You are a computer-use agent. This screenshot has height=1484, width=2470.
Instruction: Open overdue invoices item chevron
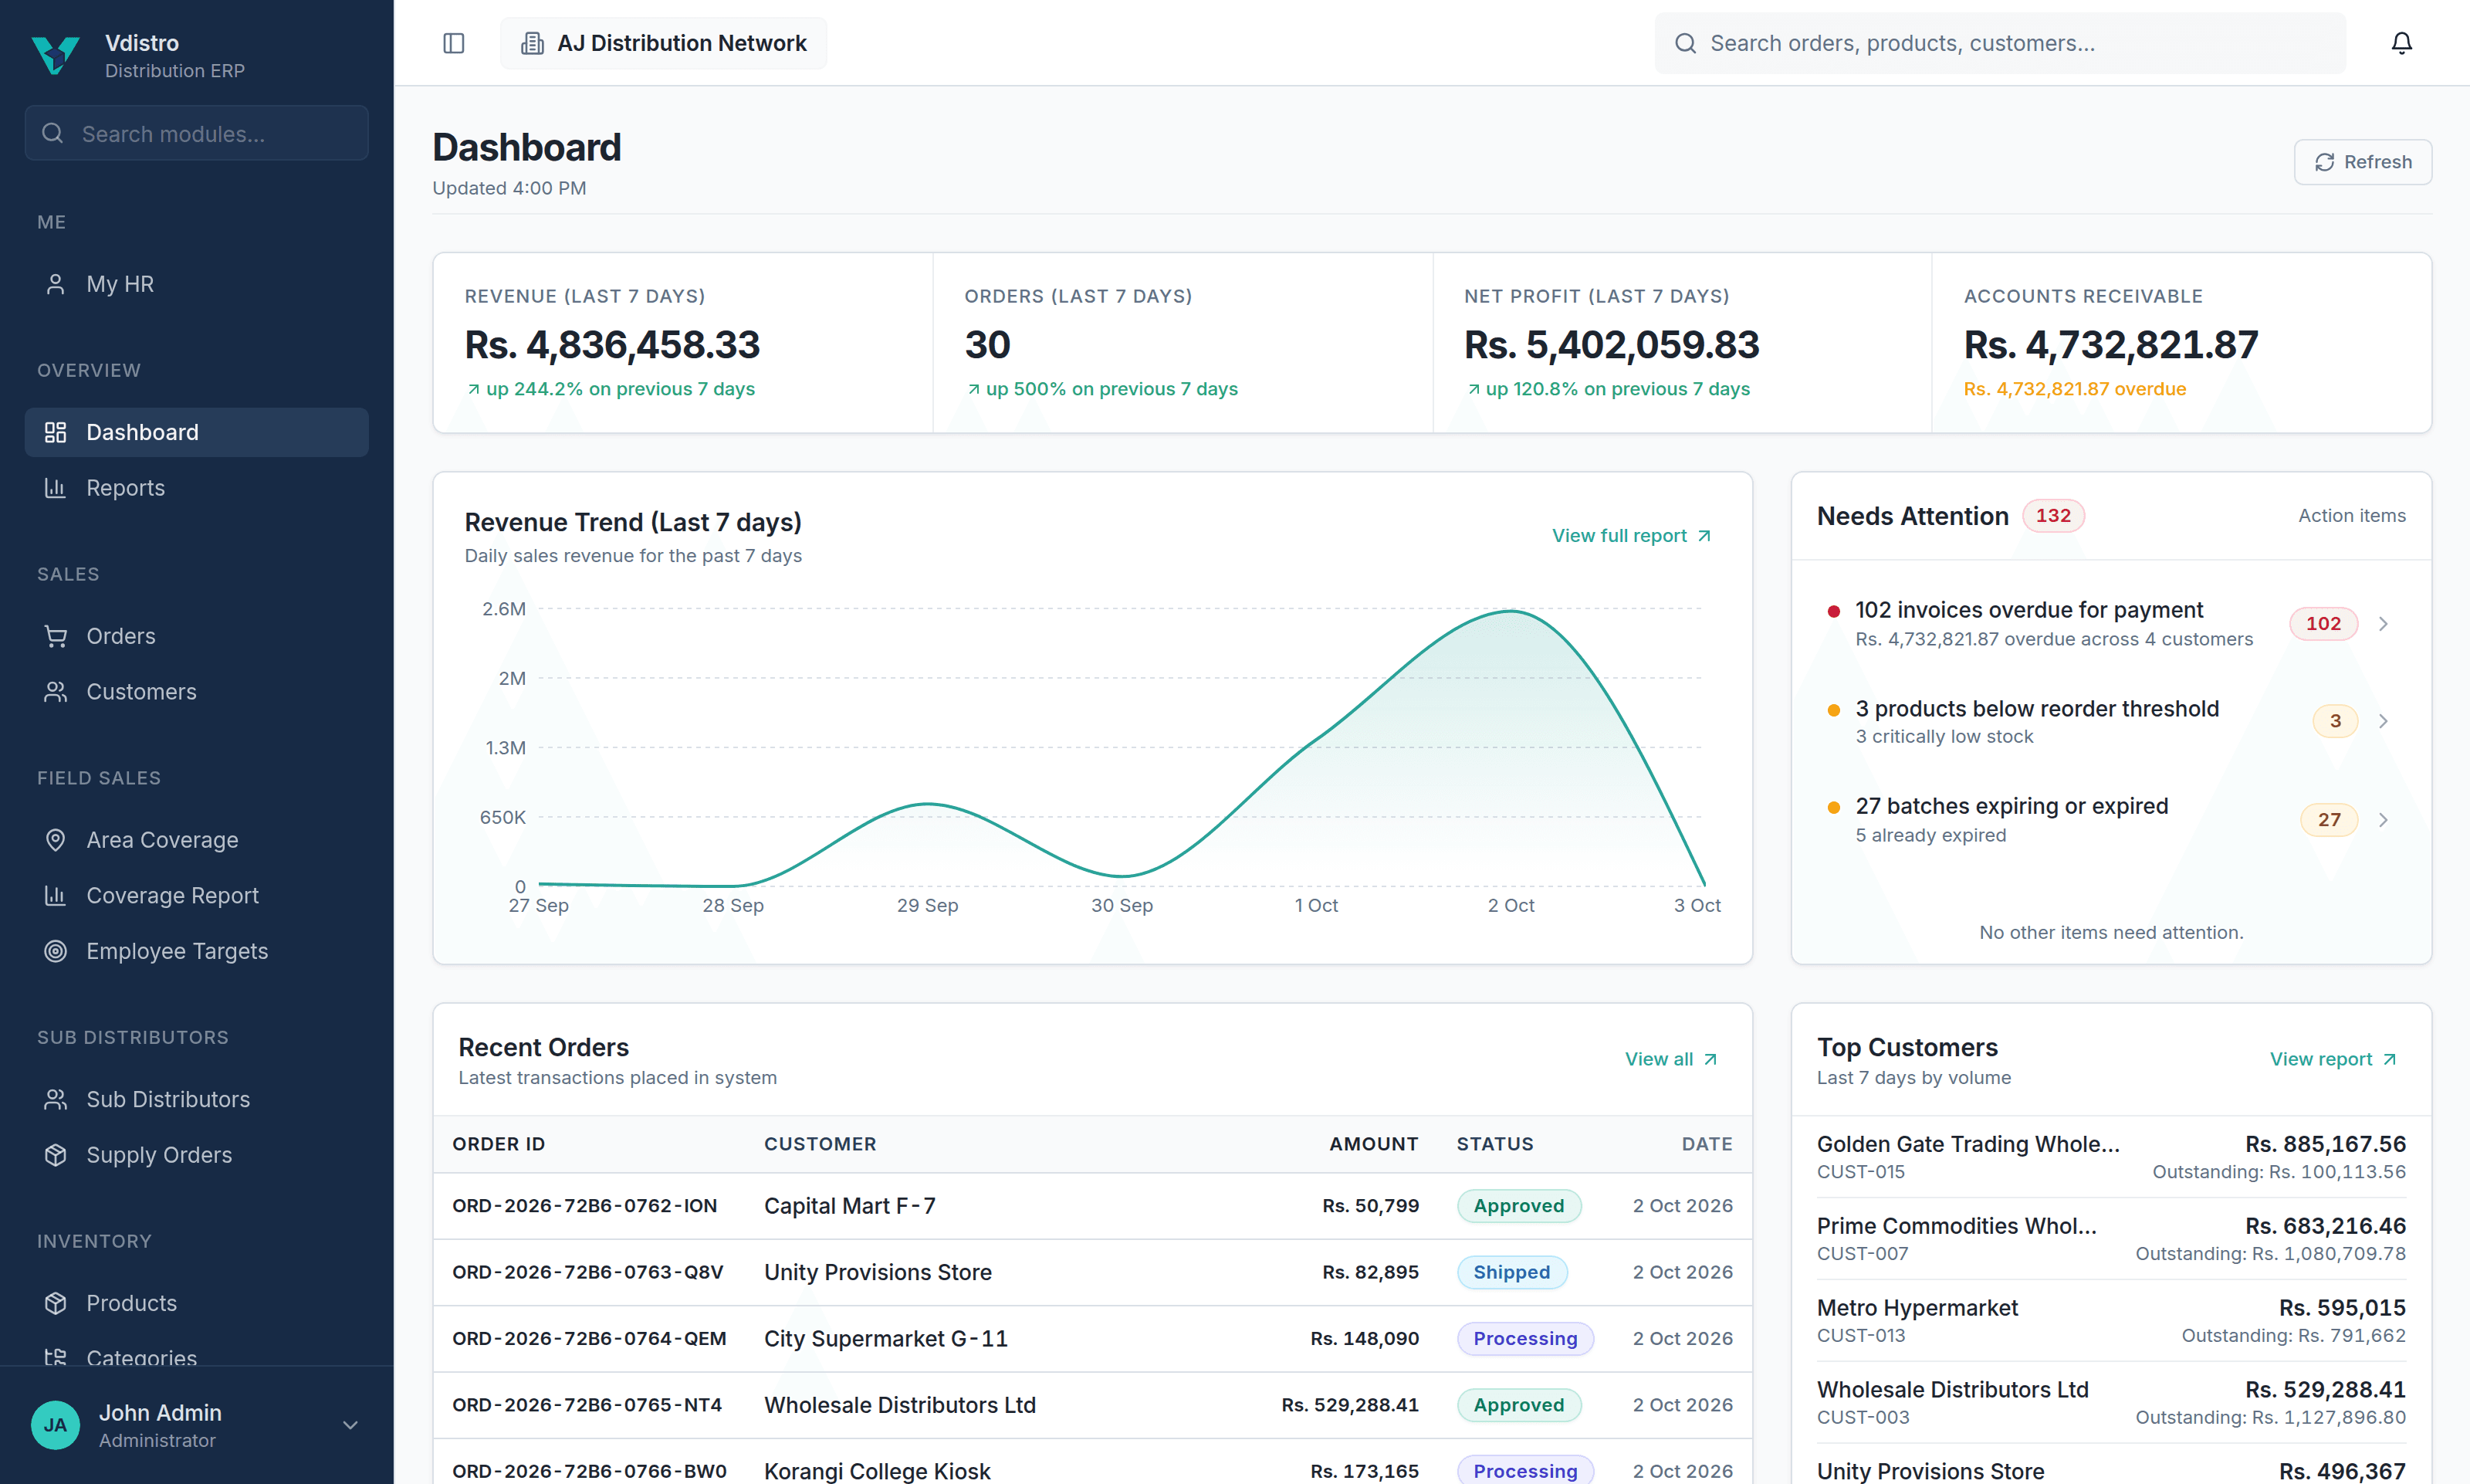tap(2384, 624)
